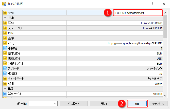Click the ab icon next to 詳細
The image size is (170, 109).
click(x=5, y=23)
